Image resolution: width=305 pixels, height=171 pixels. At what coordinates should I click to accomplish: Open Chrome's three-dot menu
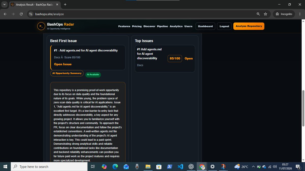(300, 14)
